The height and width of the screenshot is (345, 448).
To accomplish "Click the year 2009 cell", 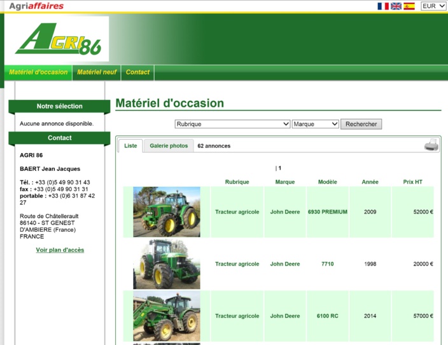I will (370, 212).
